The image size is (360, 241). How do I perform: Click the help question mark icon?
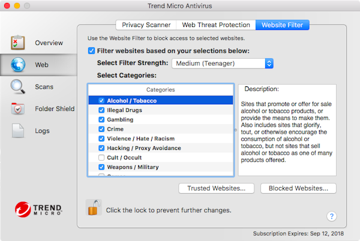point(332,216)
